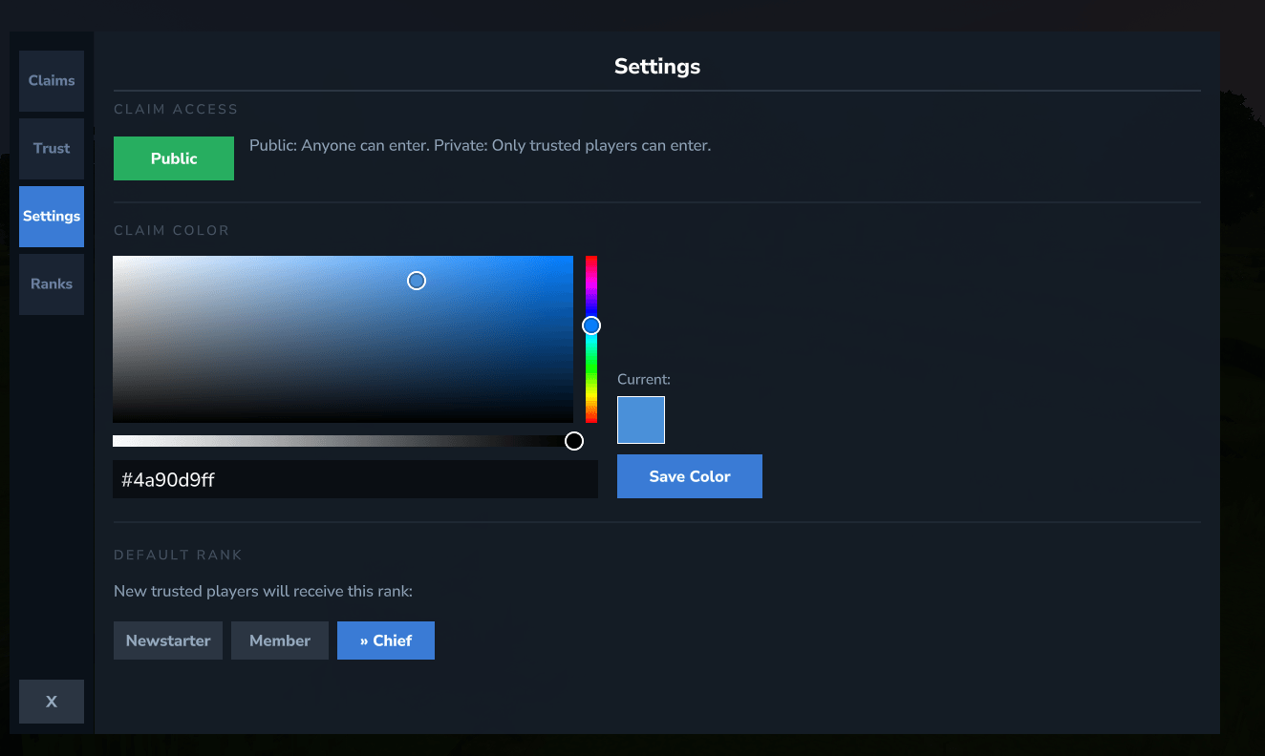1265x756 pixels.
Task: Pick green on the vertical hue strip
Action: pyautogui.click(x=591, y=367)
